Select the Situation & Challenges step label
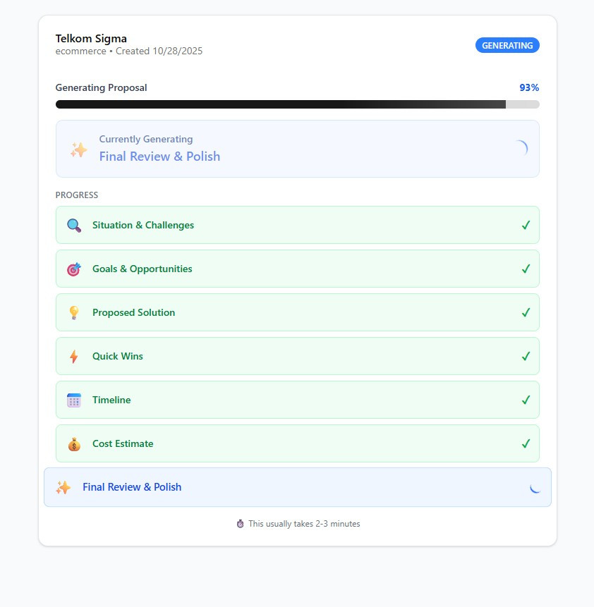 tap(143, 226)
